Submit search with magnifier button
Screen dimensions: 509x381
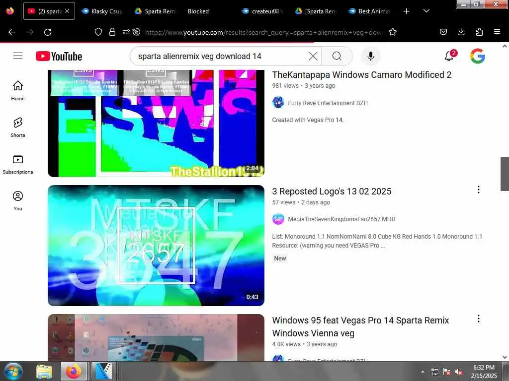(x=337, y=56)
